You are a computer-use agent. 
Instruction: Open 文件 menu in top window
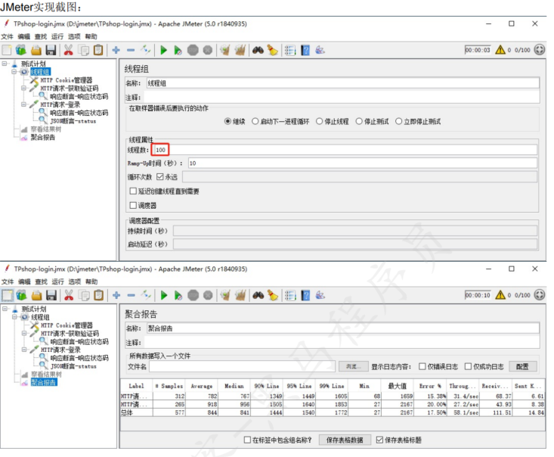pyautogui.click(x=7, y=36)
